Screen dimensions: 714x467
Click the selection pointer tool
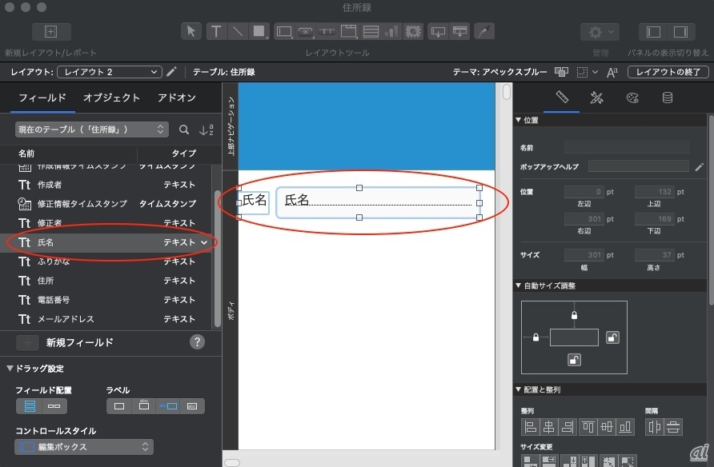coord(191,31)
